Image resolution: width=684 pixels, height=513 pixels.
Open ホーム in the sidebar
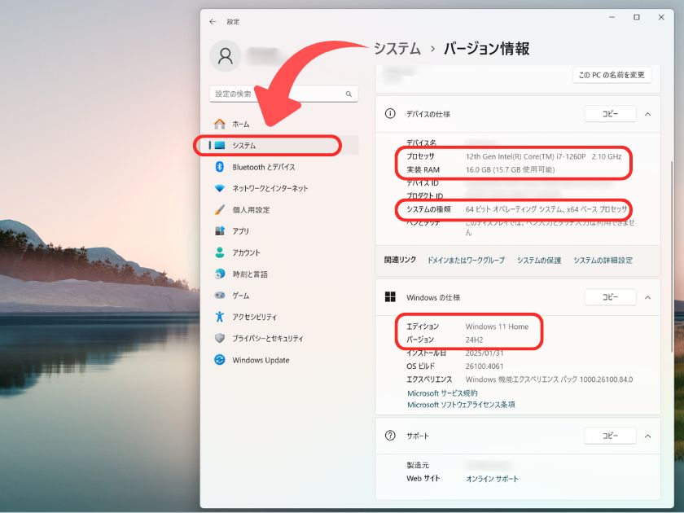[284, 125]
